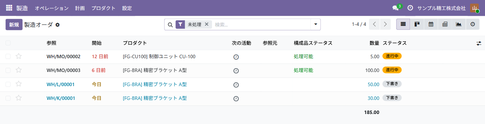The width and height of the screenshot is (485, 124).
Task: Click the search magnifier icon
Action: click(x=170, y=25)
